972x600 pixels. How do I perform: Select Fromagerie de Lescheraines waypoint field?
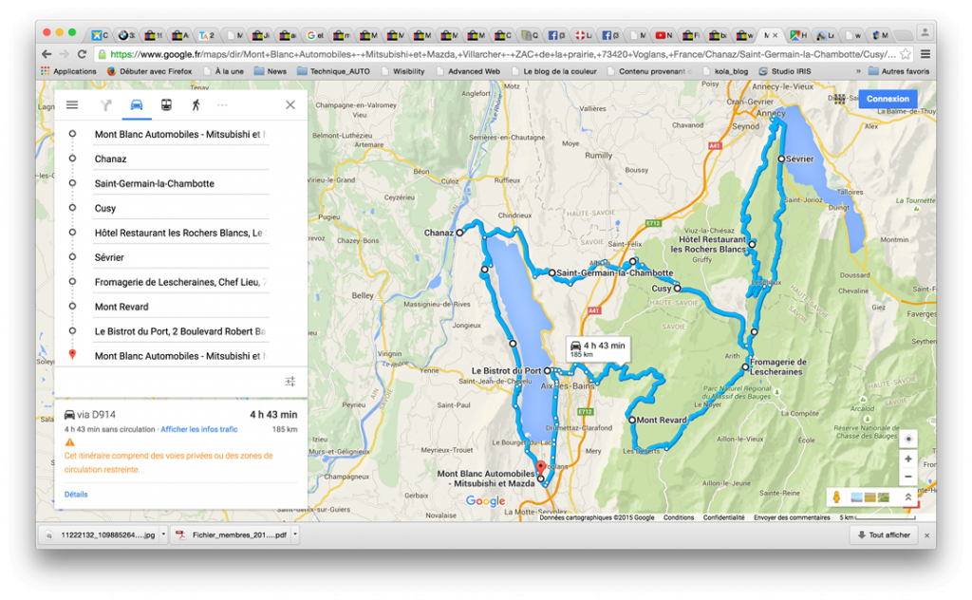pyautogui.click(x=181, y=282)
